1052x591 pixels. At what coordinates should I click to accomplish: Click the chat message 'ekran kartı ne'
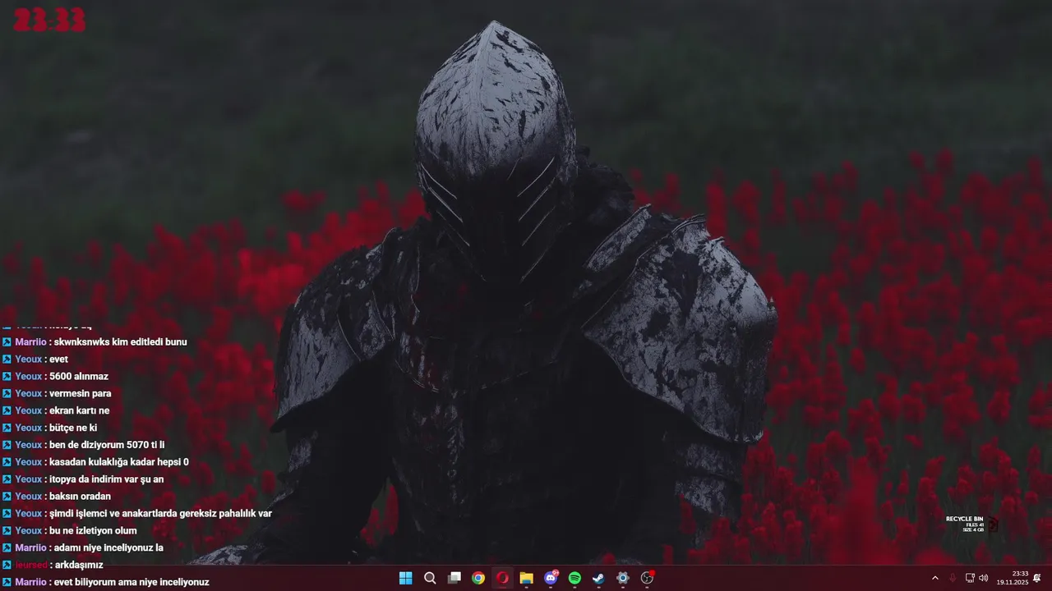click(79, 410)
